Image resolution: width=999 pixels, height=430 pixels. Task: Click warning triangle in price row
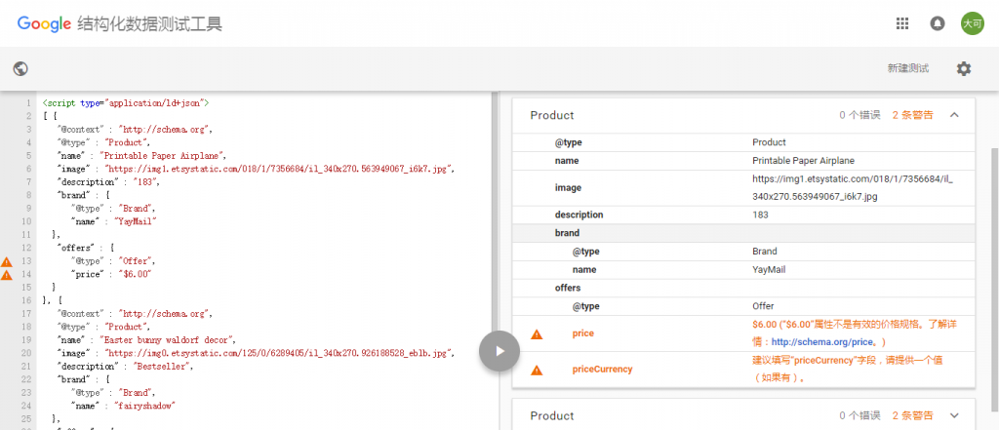tap(536, 334)
